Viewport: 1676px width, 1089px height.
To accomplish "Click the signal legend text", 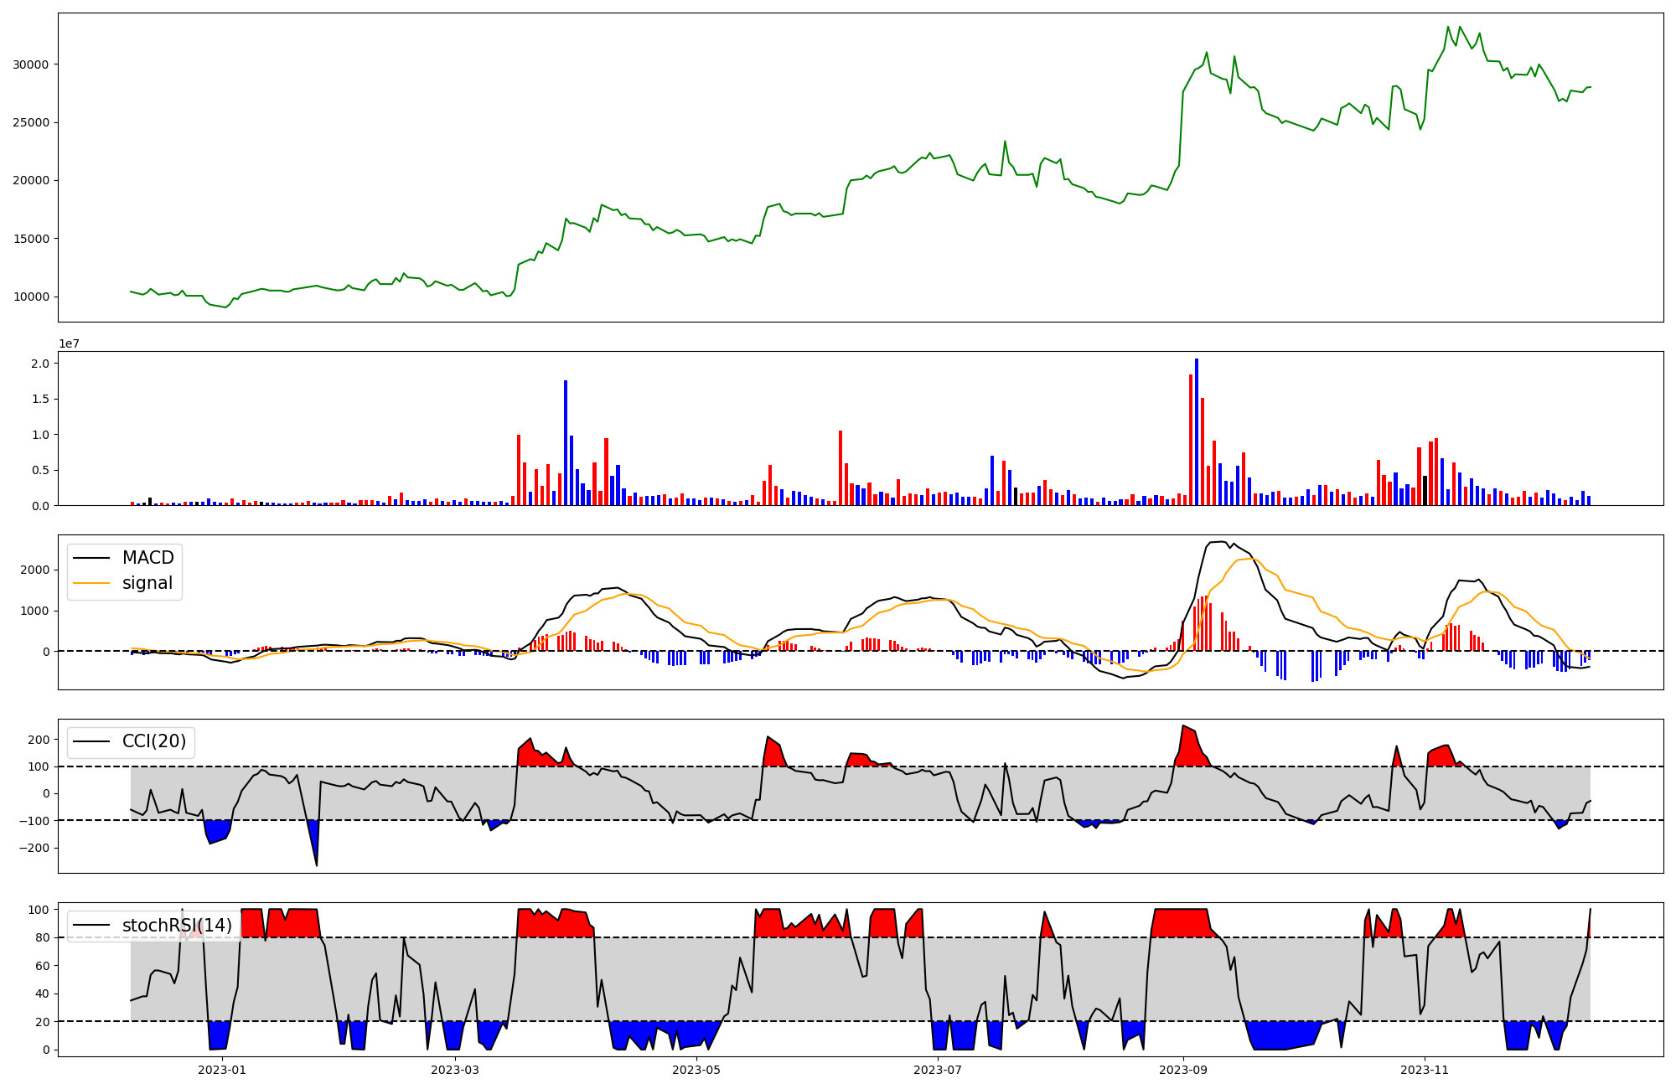I will coord(147,583).
